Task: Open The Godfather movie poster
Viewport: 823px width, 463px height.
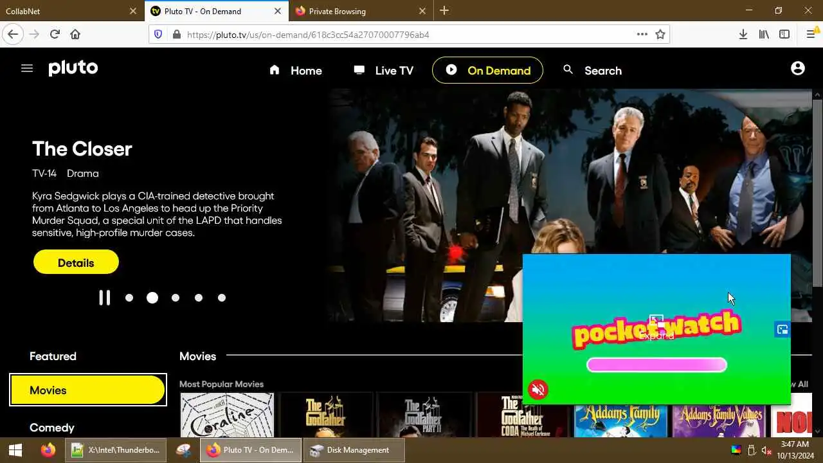Action: point(326,415)
